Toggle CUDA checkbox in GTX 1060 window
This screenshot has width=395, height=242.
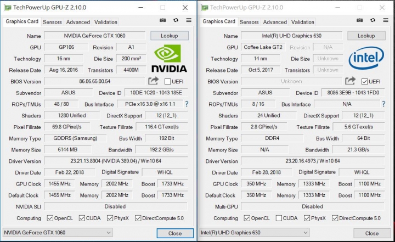tap(82, 218)
